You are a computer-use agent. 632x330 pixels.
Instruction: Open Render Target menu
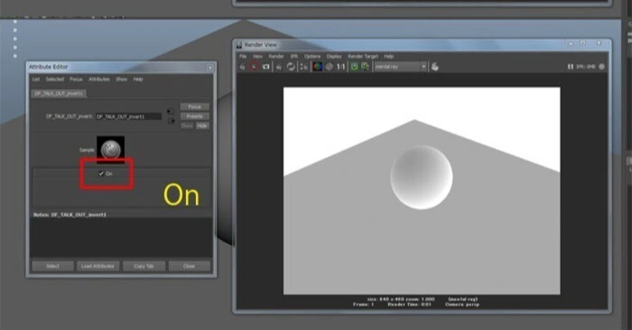pyautogui.click(x=363, y=56)
